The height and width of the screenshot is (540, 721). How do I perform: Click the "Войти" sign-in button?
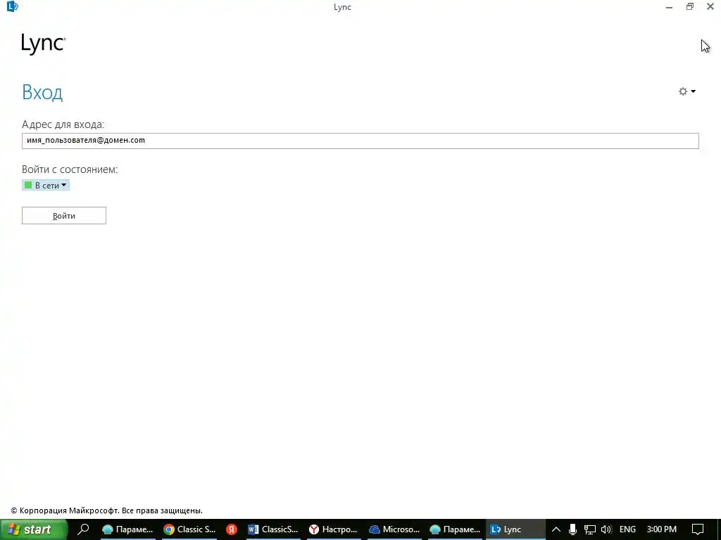pyautogui.click(x=64, y=215)
